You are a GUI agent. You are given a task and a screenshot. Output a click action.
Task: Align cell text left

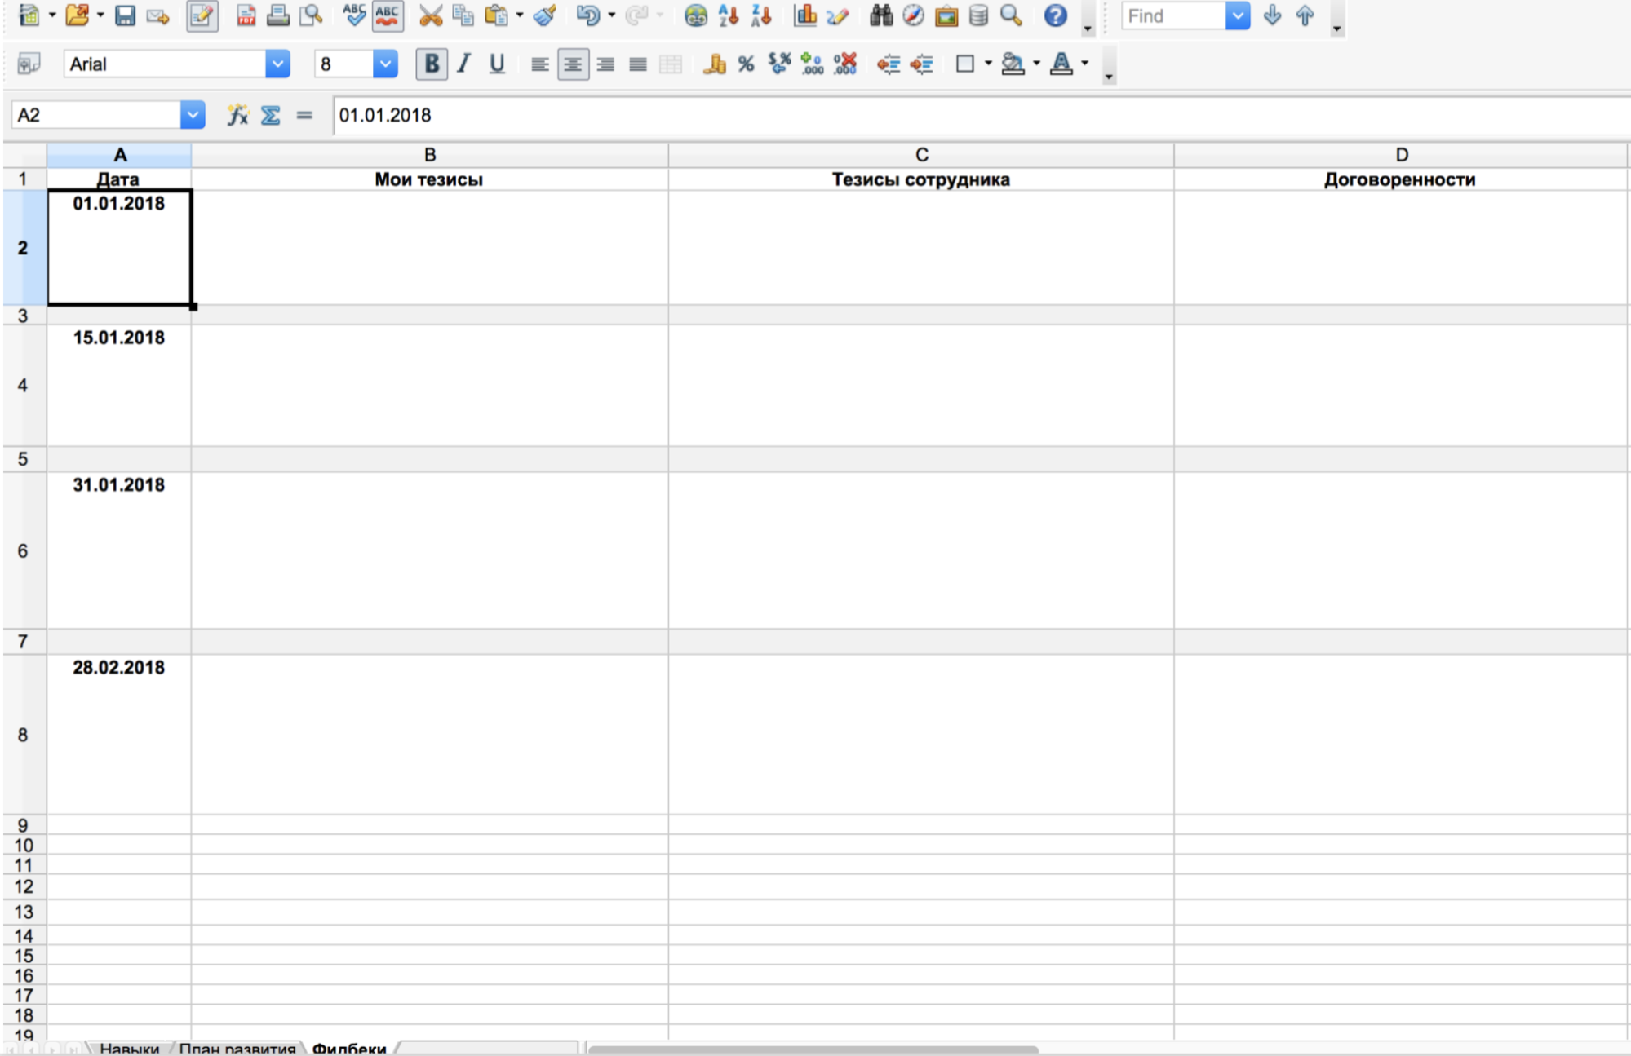point(539,64)
